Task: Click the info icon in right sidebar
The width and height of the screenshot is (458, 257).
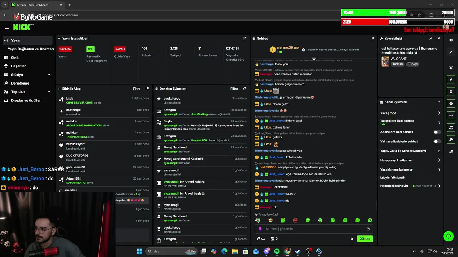Action: point(451,40)
